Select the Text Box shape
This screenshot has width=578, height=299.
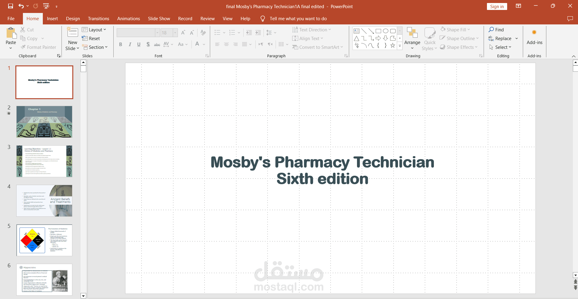356,31
